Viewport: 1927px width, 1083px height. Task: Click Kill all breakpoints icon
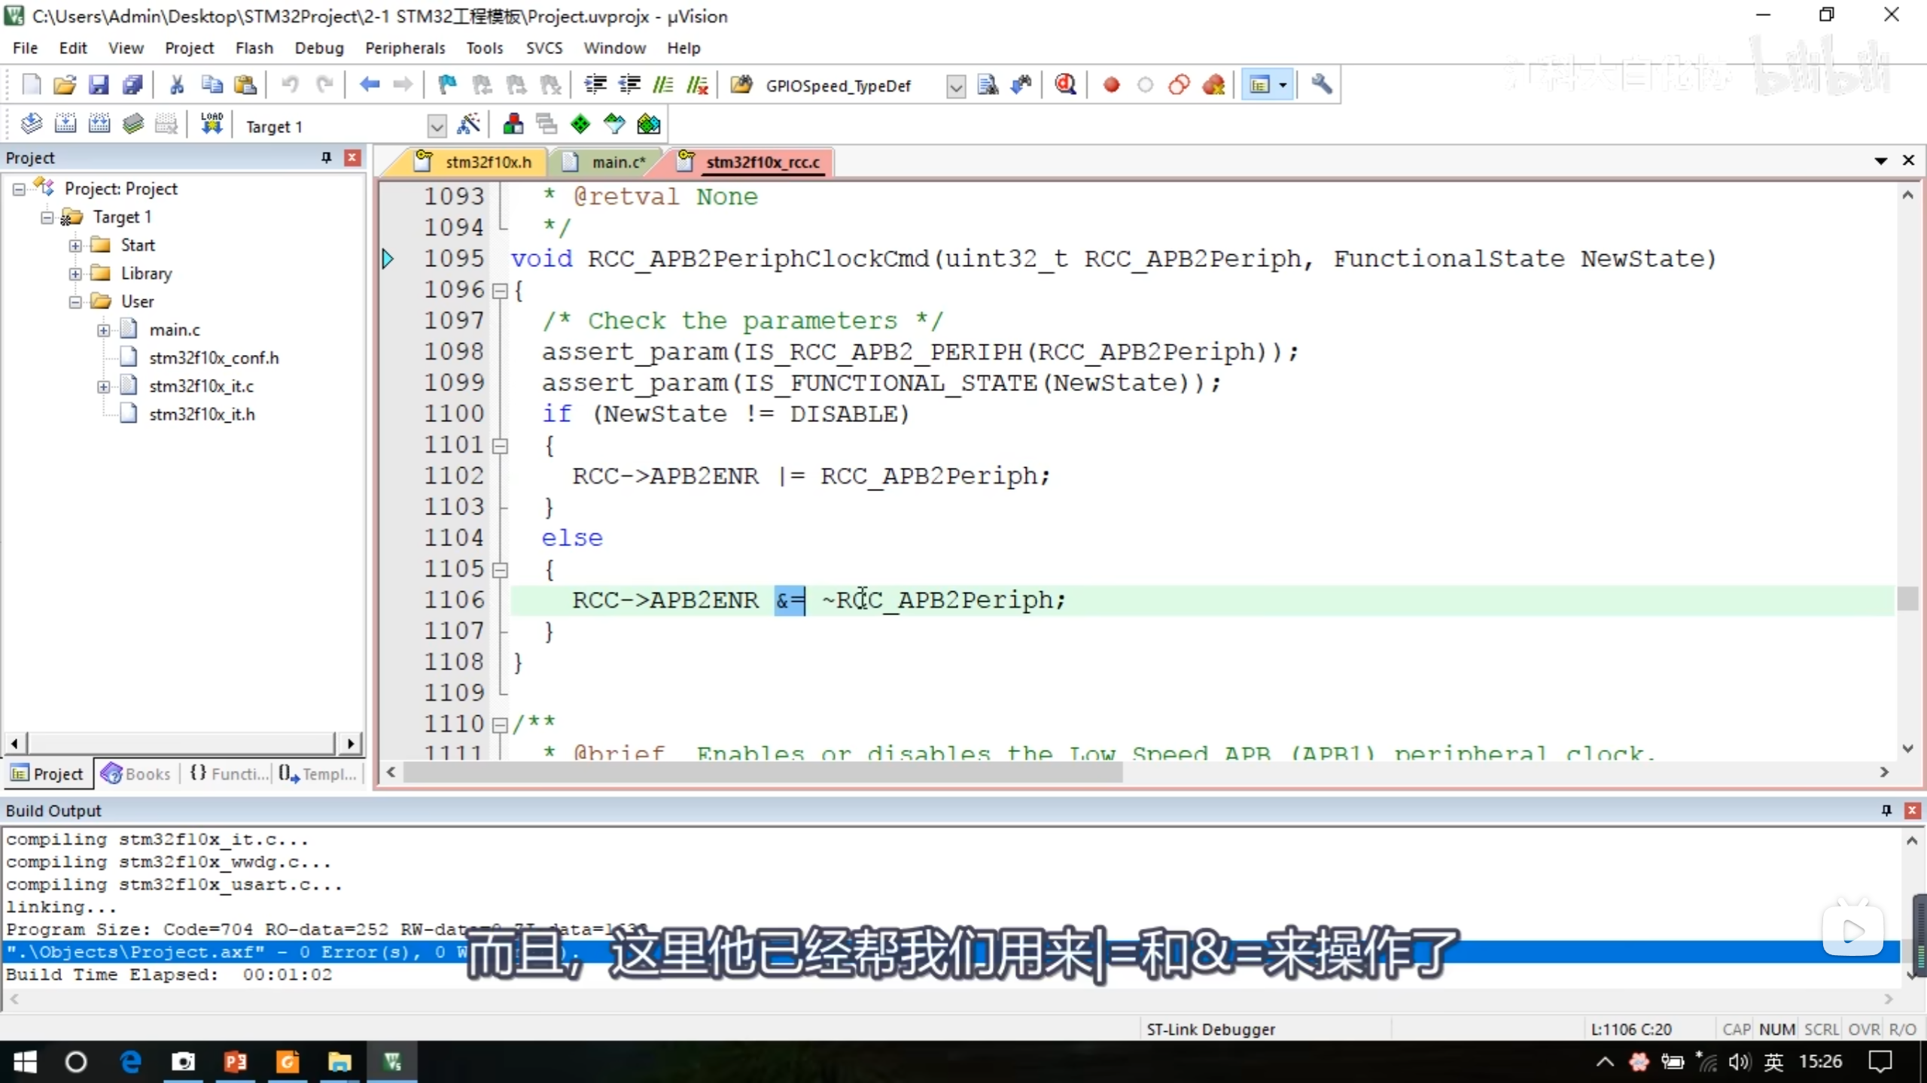[1213, 85]
